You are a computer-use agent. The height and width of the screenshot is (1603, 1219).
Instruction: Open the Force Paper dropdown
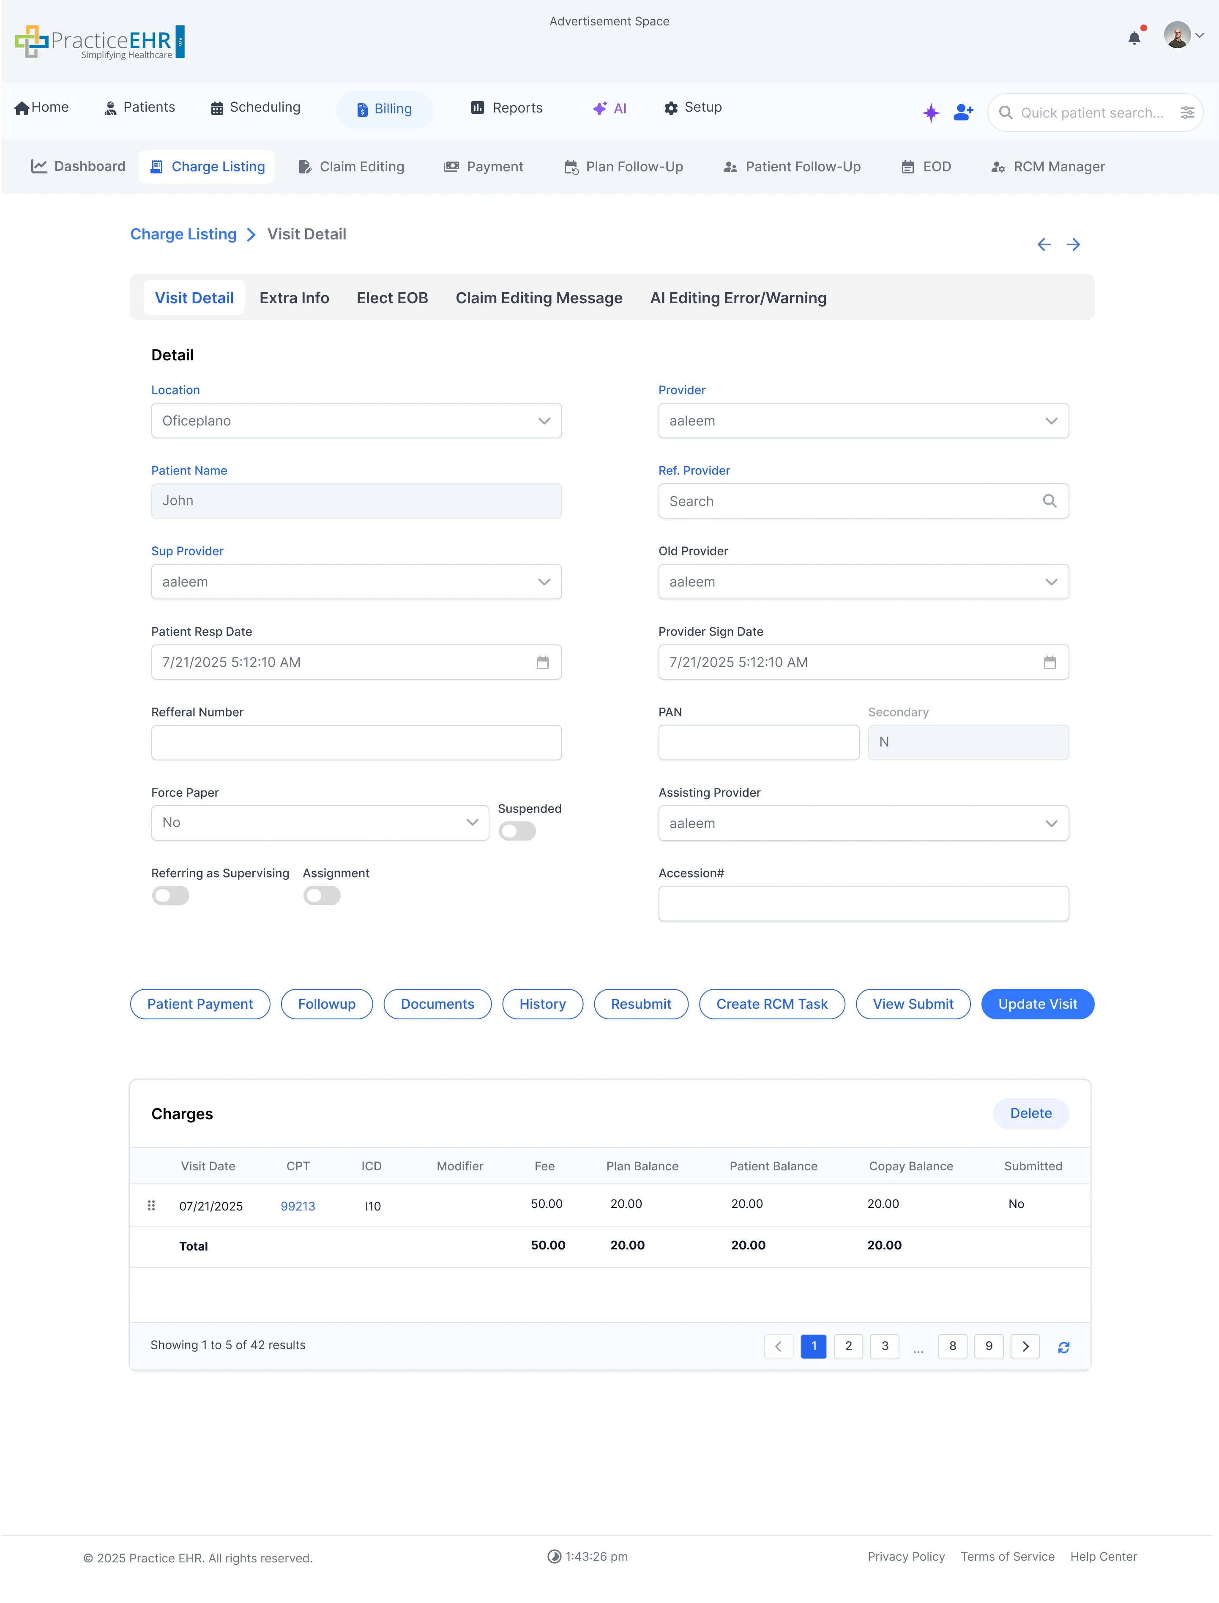coord(320,823)
